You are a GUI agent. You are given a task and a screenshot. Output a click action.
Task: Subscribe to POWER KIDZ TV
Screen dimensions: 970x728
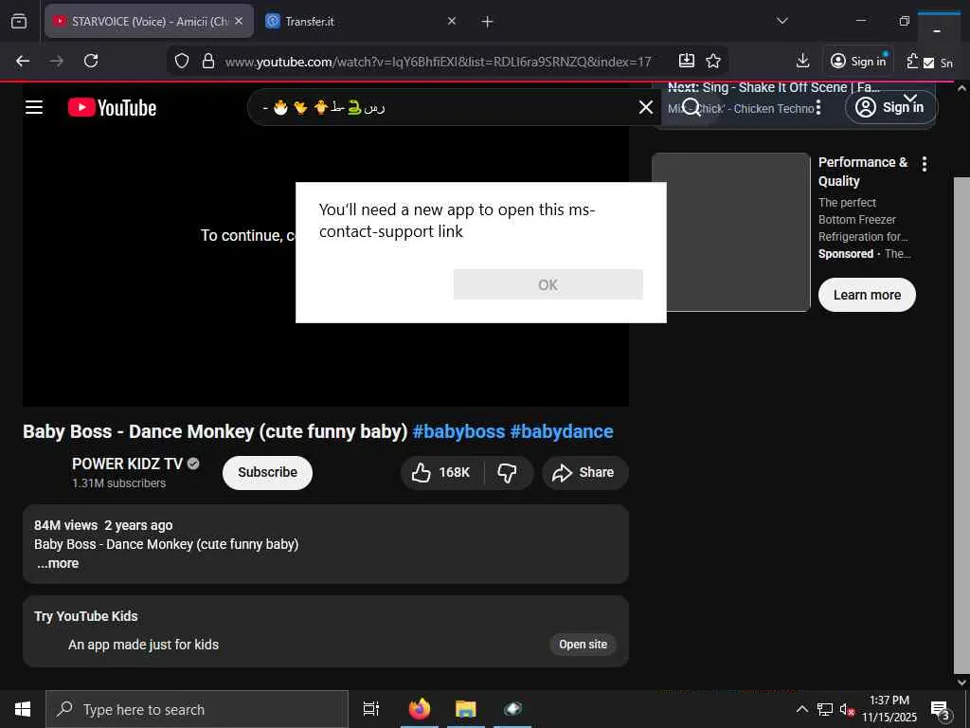[x=267, y=472]
